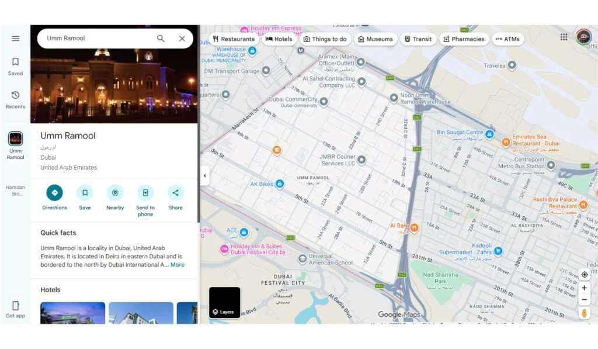The image size is (598, 349).
Task: Open the Hamdan Bin... recent item
Action: (x=15, y=190)
